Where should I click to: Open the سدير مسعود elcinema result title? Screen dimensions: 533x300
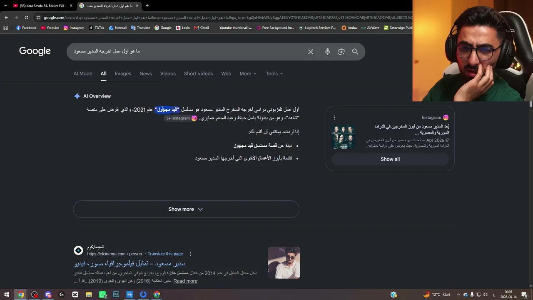coord(130,264)
